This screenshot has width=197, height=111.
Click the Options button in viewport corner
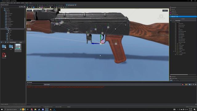165,10
